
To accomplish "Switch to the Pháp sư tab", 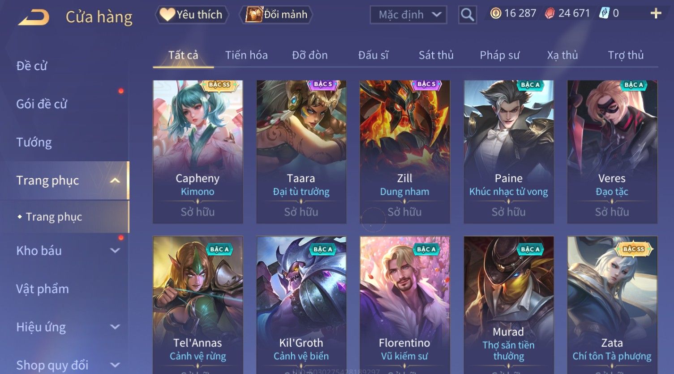I will [499, 55].
